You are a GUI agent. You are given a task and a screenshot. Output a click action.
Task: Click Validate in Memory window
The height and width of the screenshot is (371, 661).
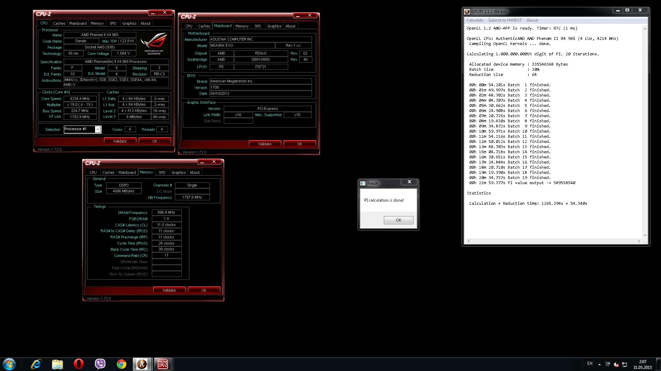(169, 290)
